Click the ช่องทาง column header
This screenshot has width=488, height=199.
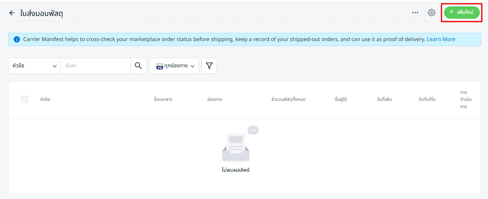point(215,99)
